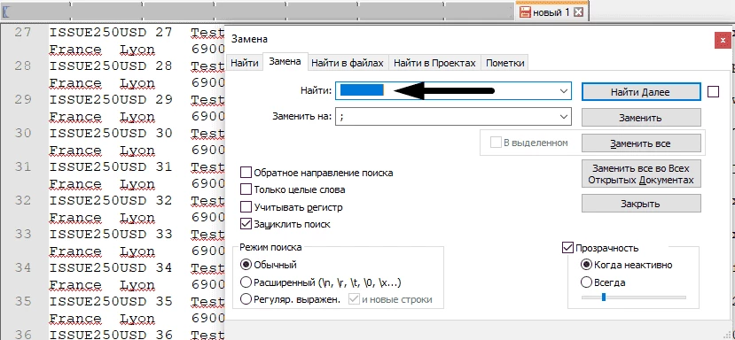Click the Заменить button
Image resolution: width=735 pixels, height=340 pixels.
641,118
